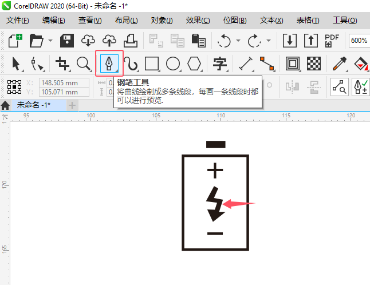Select the Connector tool

(x=267, y=64)
